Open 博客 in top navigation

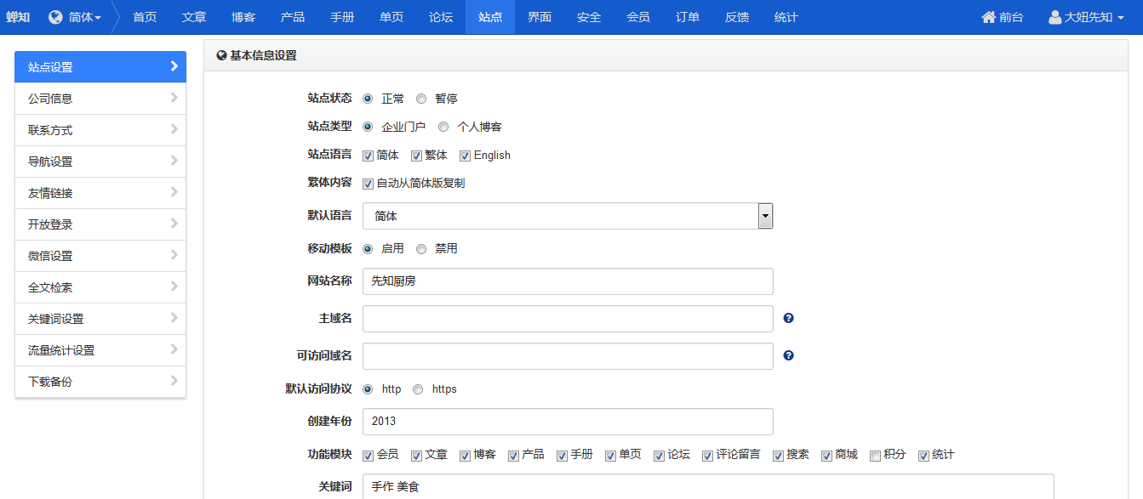243,17
